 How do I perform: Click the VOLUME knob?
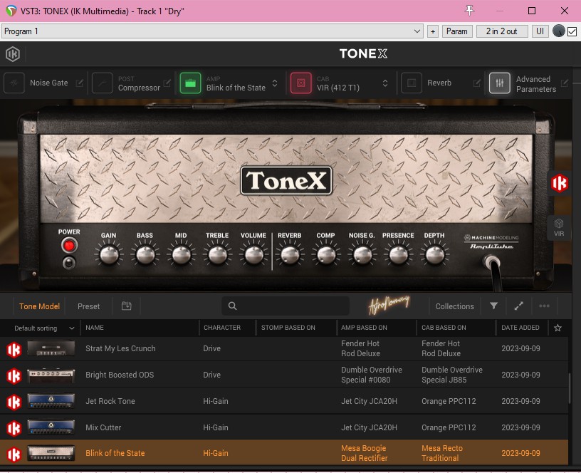pos(253,255)
